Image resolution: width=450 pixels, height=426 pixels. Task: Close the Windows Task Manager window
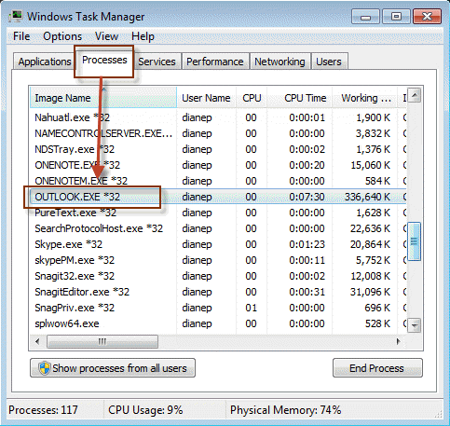[x=427, y=17]
